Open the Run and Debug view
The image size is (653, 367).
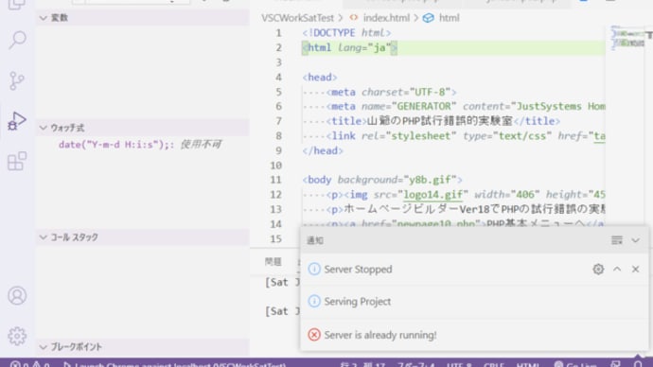[17, 121]
